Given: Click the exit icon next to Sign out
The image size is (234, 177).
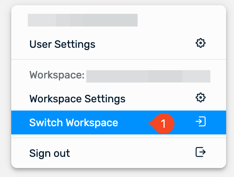Looking at the screenshot, I should pyautogui.click(x=201, y=152).
